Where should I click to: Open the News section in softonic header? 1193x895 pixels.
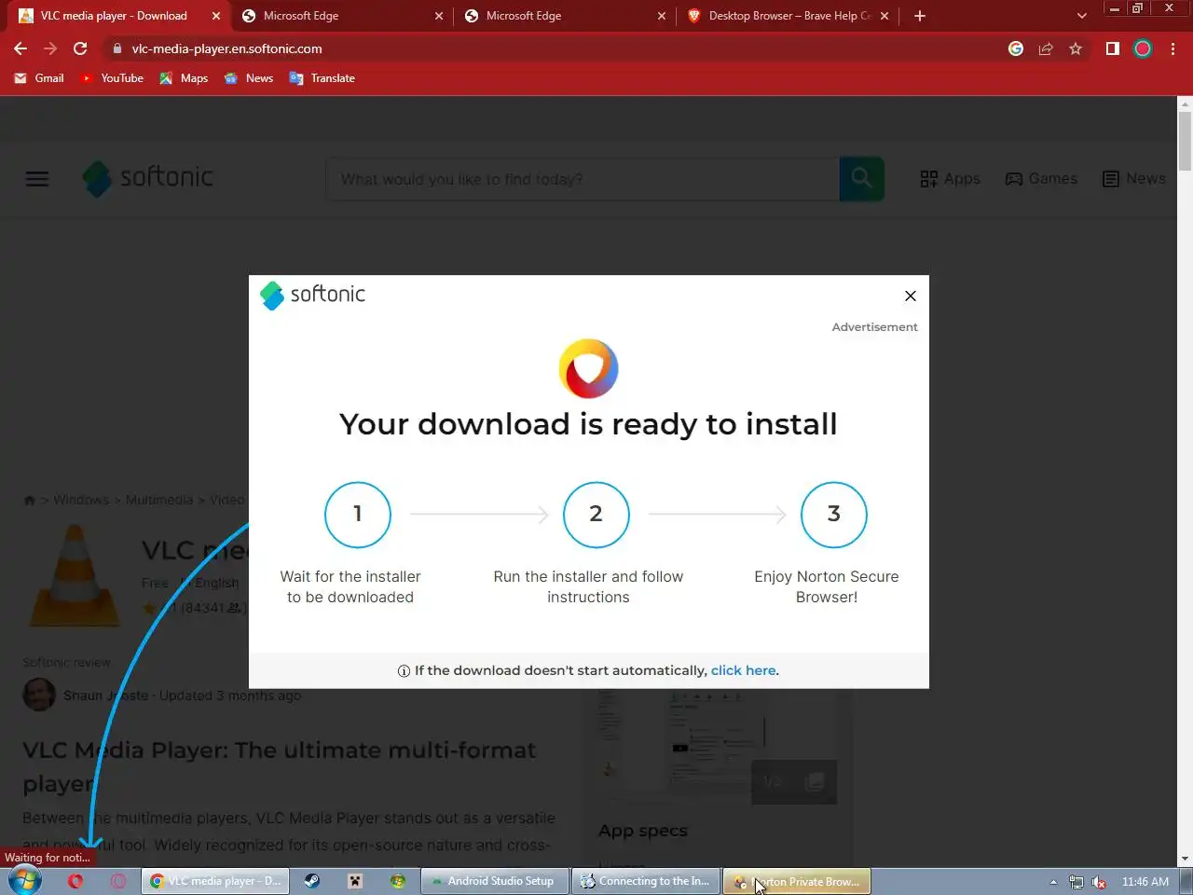click(x=1133, y=179)
